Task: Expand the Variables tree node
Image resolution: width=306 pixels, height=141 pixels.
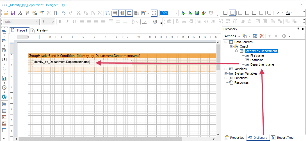Action: click(226, 69)
